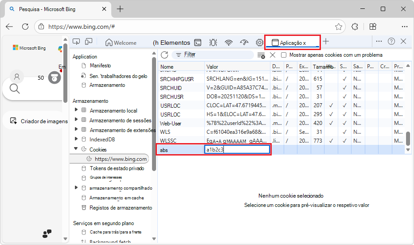Screen dimensions: 414x245
Task: Expand Armazenamento de sessões tree node
Action: click(x=76, y=119)
